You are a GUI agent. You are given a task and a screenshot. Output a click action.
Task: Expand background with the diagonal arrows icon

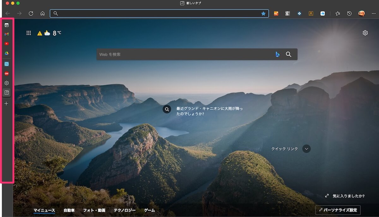pos(327,196)
